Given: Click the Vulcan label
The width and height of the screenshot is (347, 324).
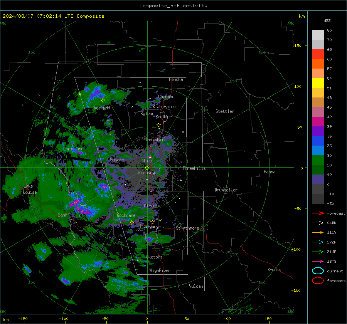Looking at the screenshot, I should click(x=196, y=286).
